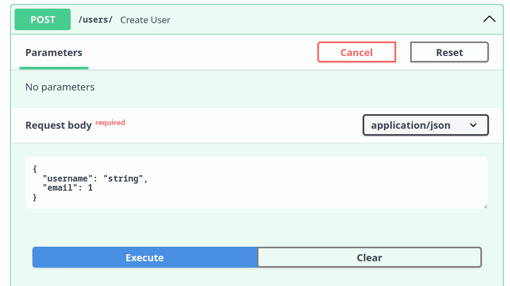Image resolution: width=510 pixels, height=286 pixels.
Task: Place cursor on the "username" line
Action: coord(95,178)
